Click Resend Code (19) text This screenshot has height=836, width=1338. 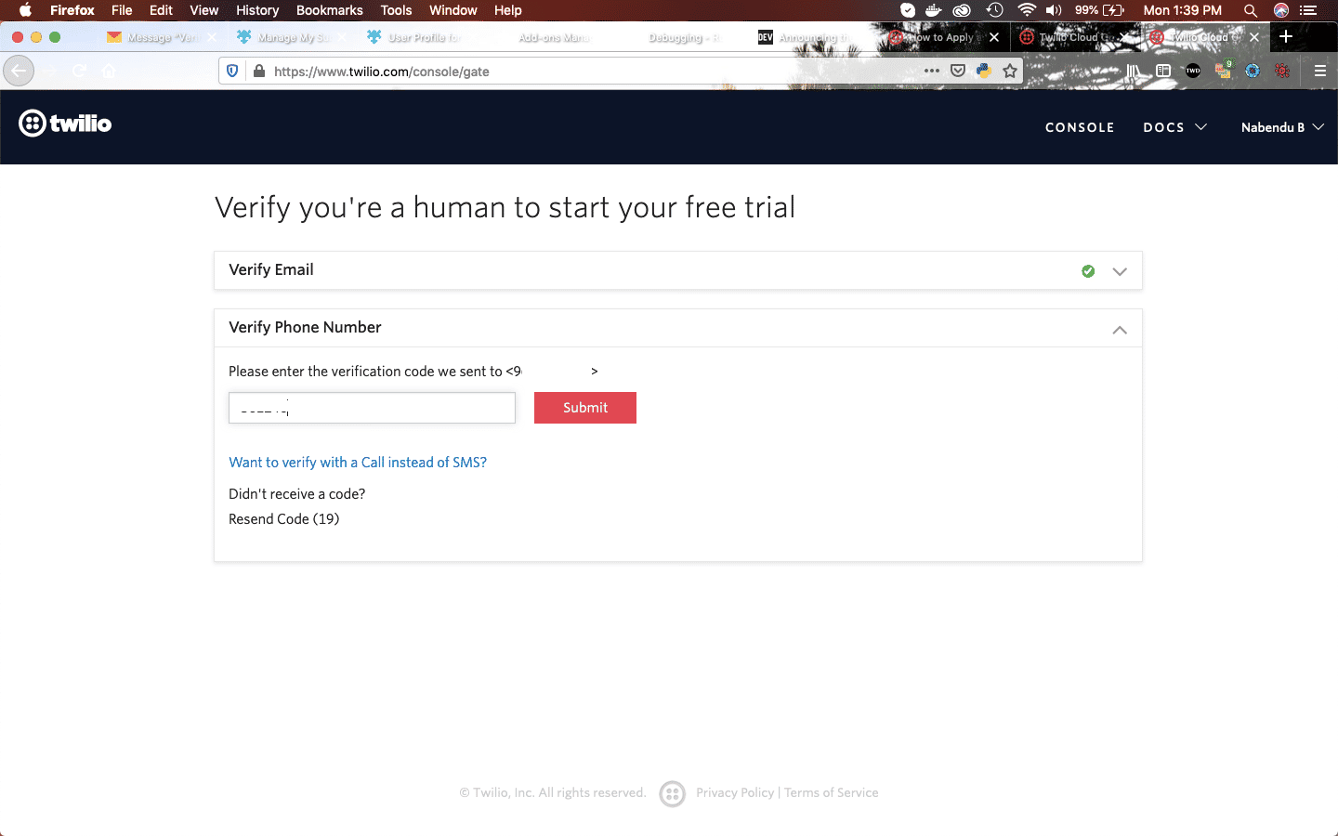(284, 519)
